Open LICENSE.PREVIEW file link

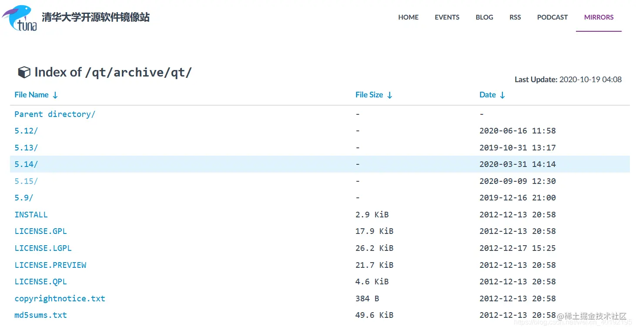pos(50,265)
